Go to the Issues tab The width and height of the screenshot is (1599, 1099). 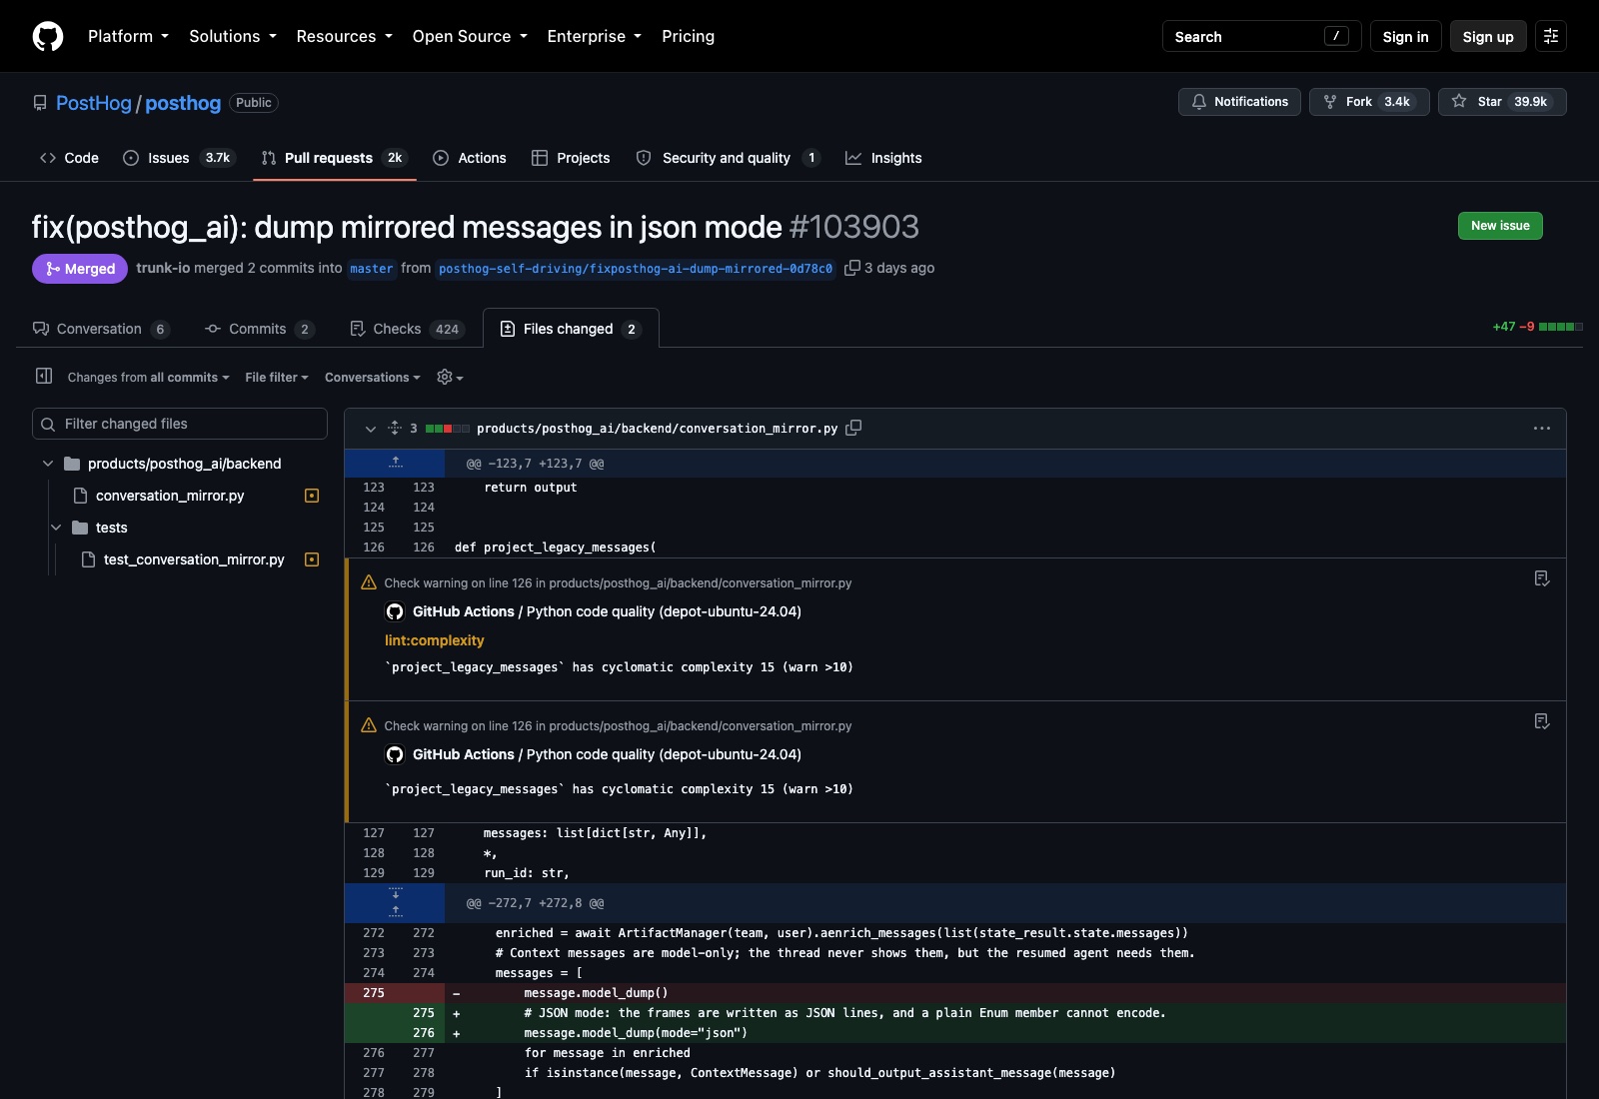coord(179,158)
